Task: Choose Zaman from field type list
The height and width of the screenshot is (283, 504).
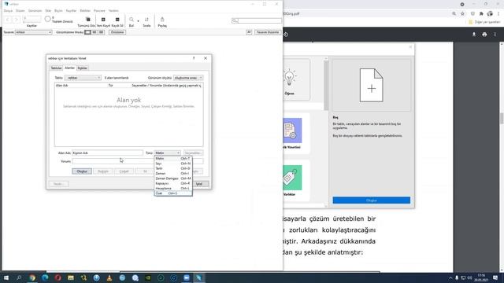Action: click(173, 173)
